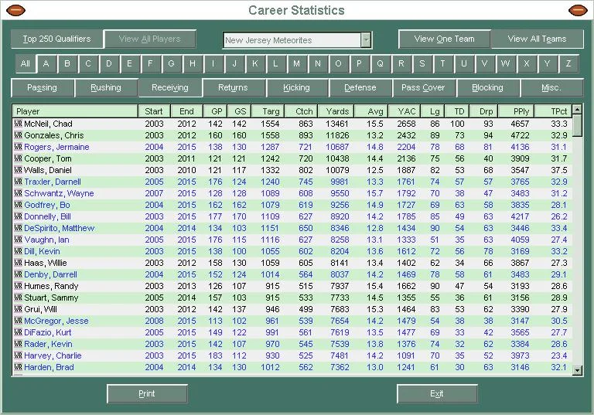Image resolution: width=594 pixels, height=415 pixels.
Task: Click the WR icon next to Rogers, Jermaine
Action: [x=18, y=147]
